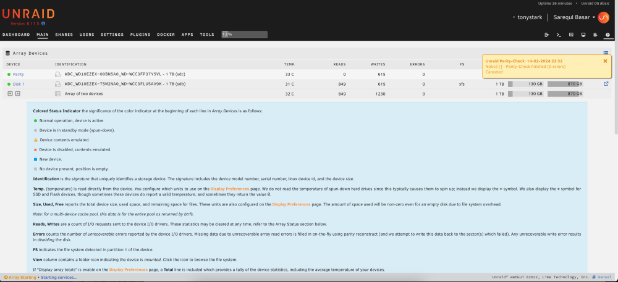Screen dimensions: 618x282
Task: Open Display Preferences link about array totals
Action: 129,270
